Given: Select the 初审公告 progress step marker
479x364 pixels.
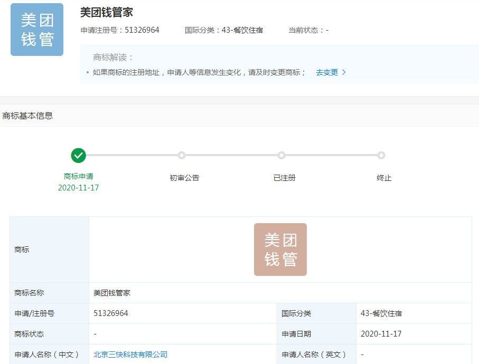Looking at the screenshot, I should [182, 155].
